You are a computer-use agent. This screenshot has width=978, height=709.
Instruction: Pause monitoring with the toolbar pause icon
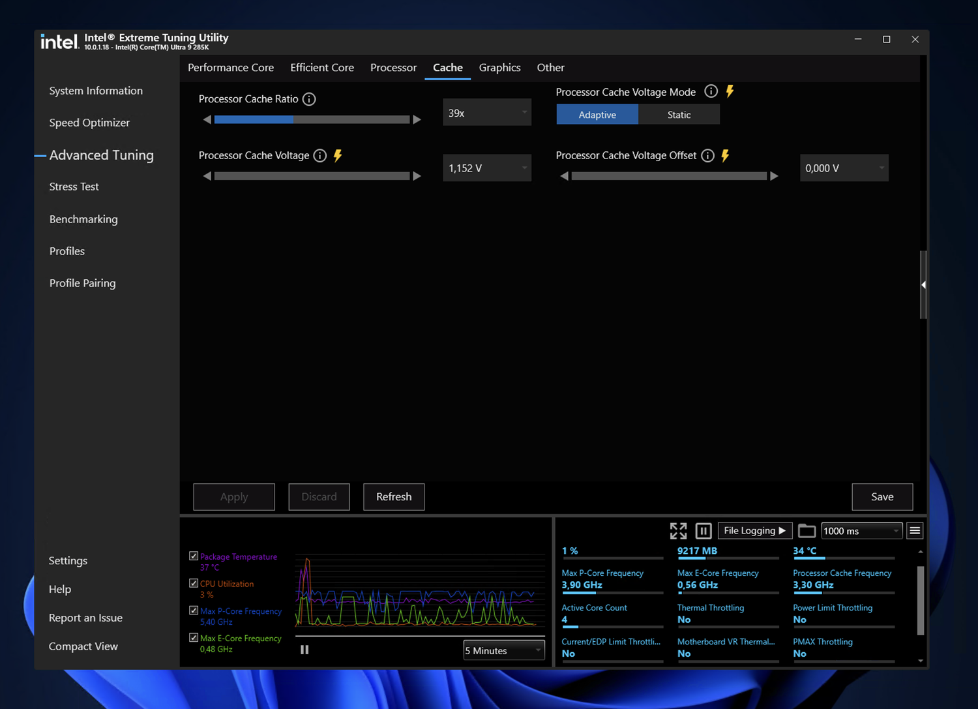click(x=703, y=531)
